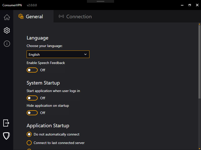Click the 'Choose your language:' label
The image size is (201, 150).
[44, 46]
